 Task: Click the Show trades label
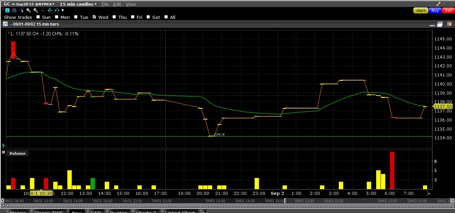tap(18, 17)
